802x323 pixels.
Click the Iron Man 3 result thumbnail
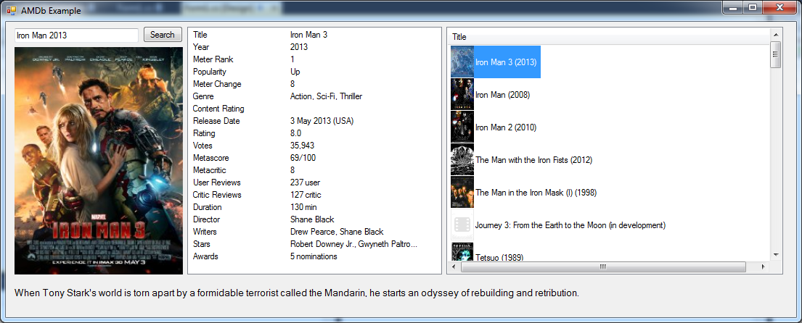[462, 62]
